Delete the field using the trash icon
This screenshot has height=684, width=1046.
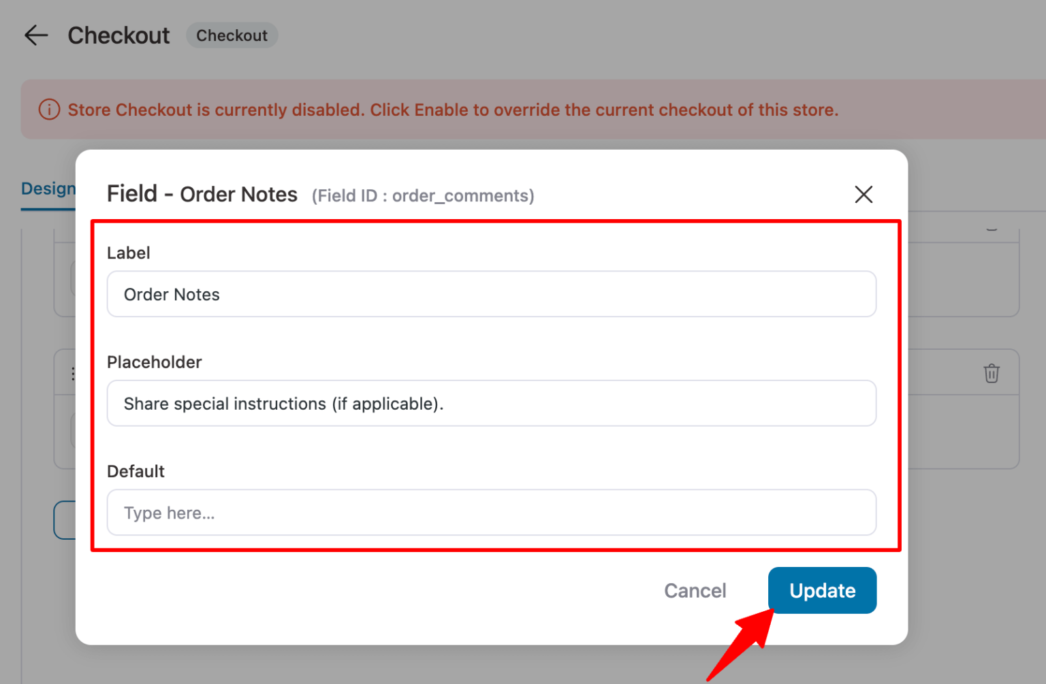point(992,373)
